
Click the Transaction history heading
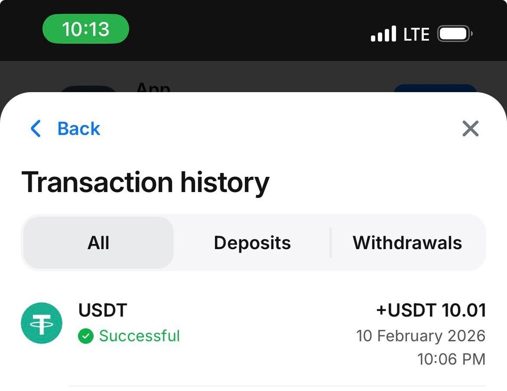[146, 182]
